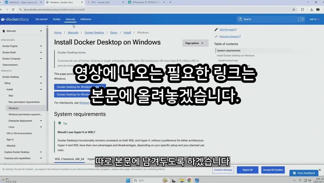Click the volume icon in system tray
This screenshot has width=324, height=183.
310,180
